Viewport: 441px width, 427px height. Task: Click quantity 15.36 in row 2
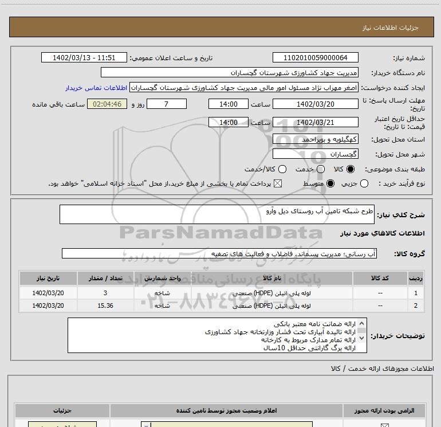pos(105,305)
